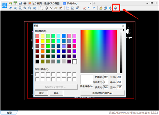Click the wireframe 3D cube icon
This screenshot has height=115, width=159.
point(110,8)
